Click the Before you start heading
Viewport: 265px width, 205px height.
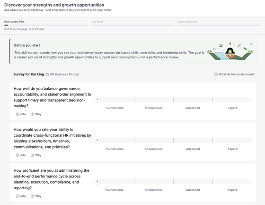[27, 45]
